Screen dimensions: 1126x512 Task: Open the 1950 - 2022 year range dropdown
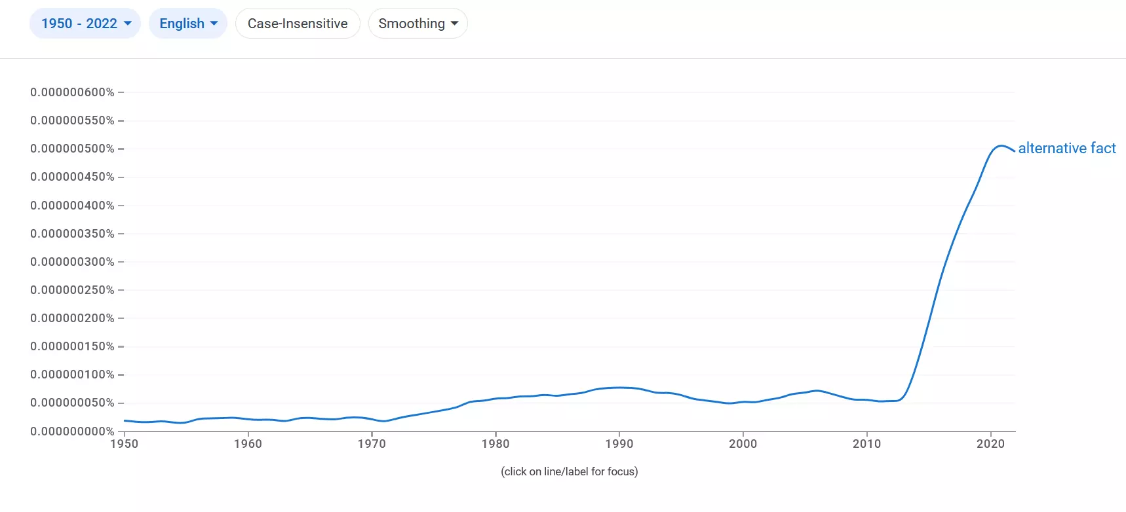click(x=85, y=24)
